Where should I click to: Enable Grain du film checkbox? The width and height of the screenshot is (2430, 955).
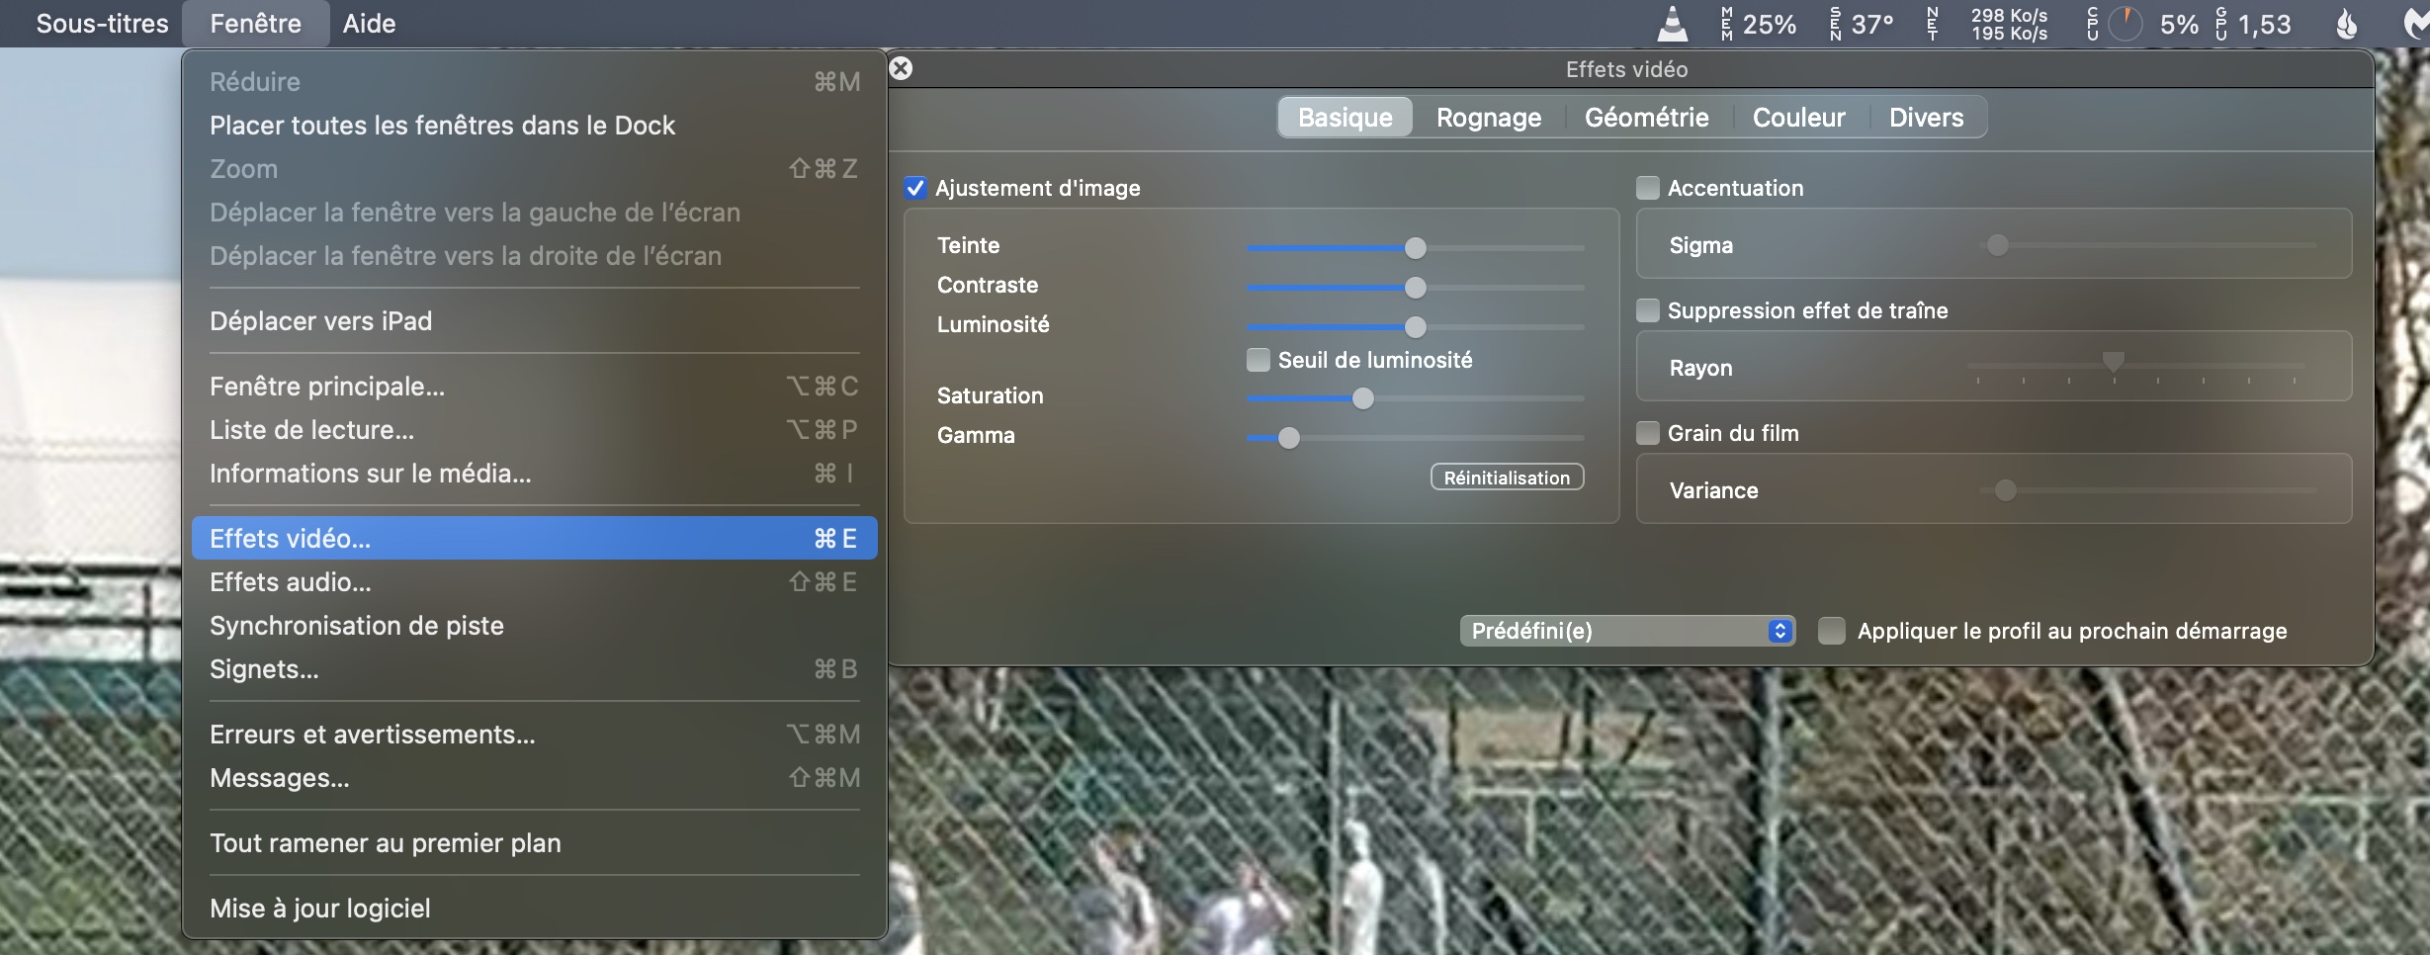pos(1648,433)
